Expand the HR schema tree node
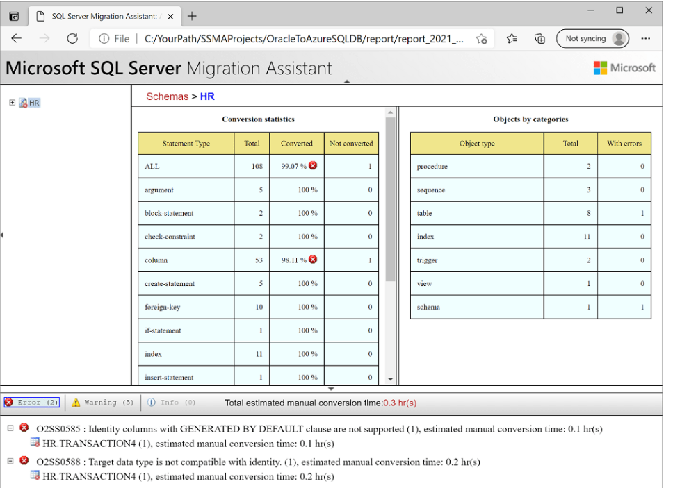This screenshot has width=673, height=488. pyautogui.click(x=13, y=103)
